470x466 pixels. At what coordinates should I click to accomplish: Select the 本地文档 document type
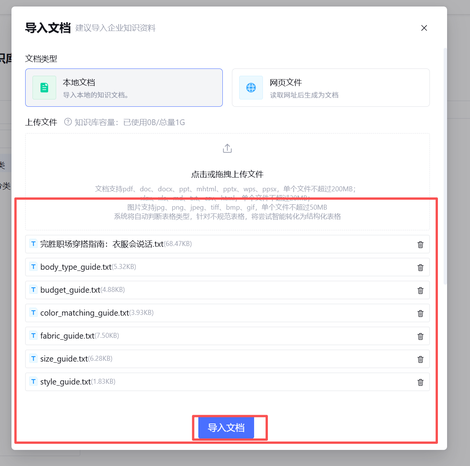(x=124, y=88)
